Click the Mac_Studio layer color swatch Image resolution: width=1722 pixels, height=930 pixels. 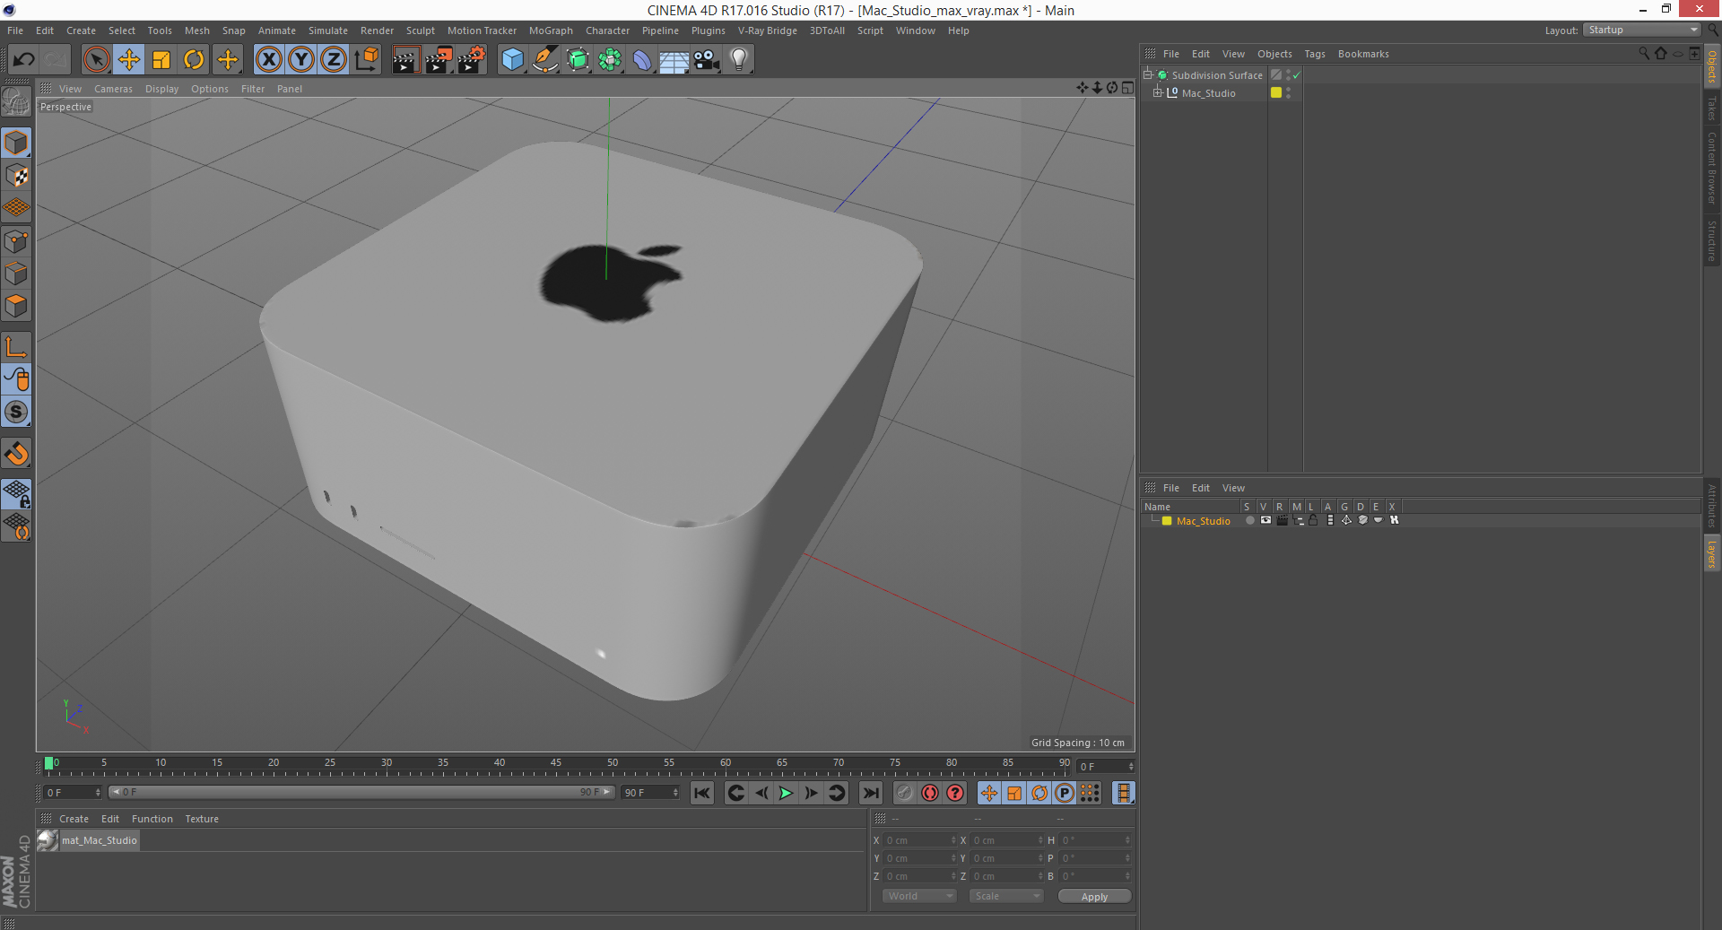pos(1167,521)
